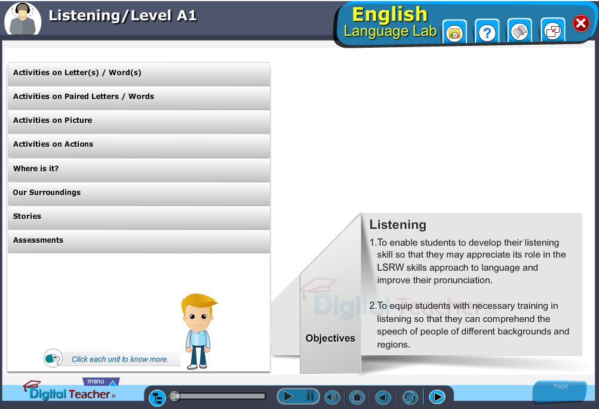Select the Assessments unit

(139, 241)
